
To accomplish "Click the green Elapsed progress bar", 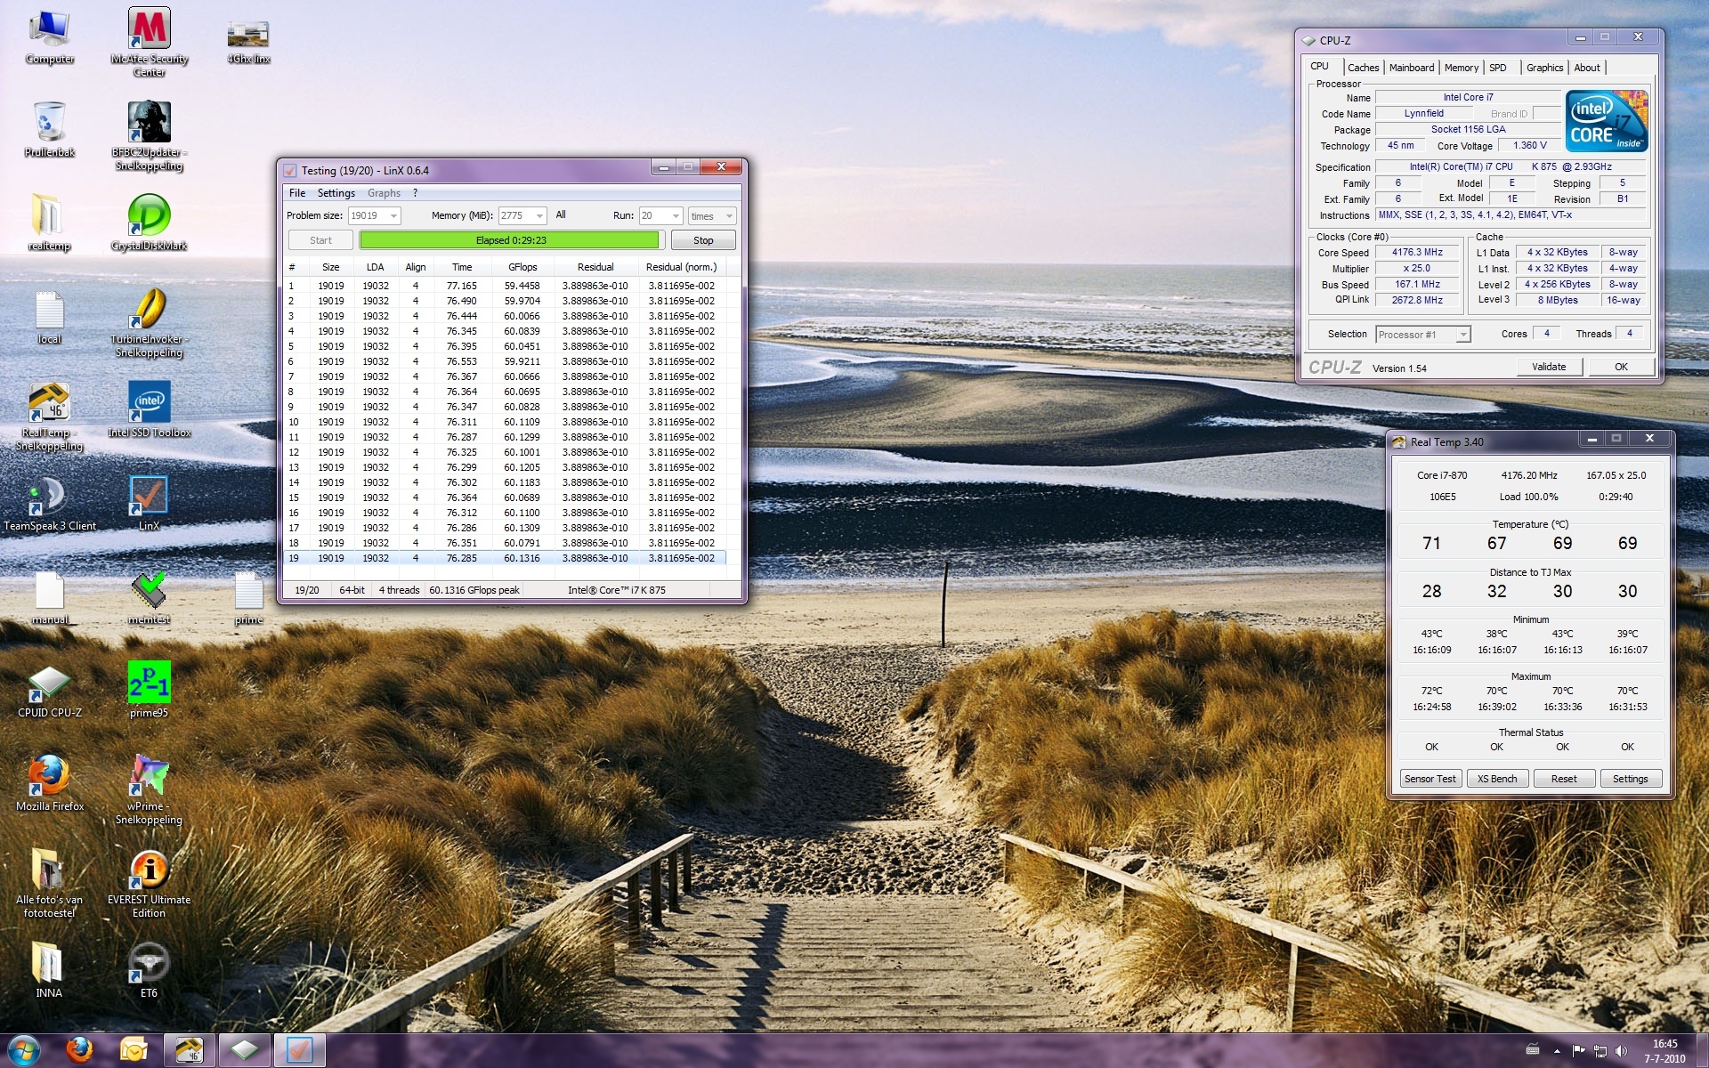I will [x=510, y=240].
